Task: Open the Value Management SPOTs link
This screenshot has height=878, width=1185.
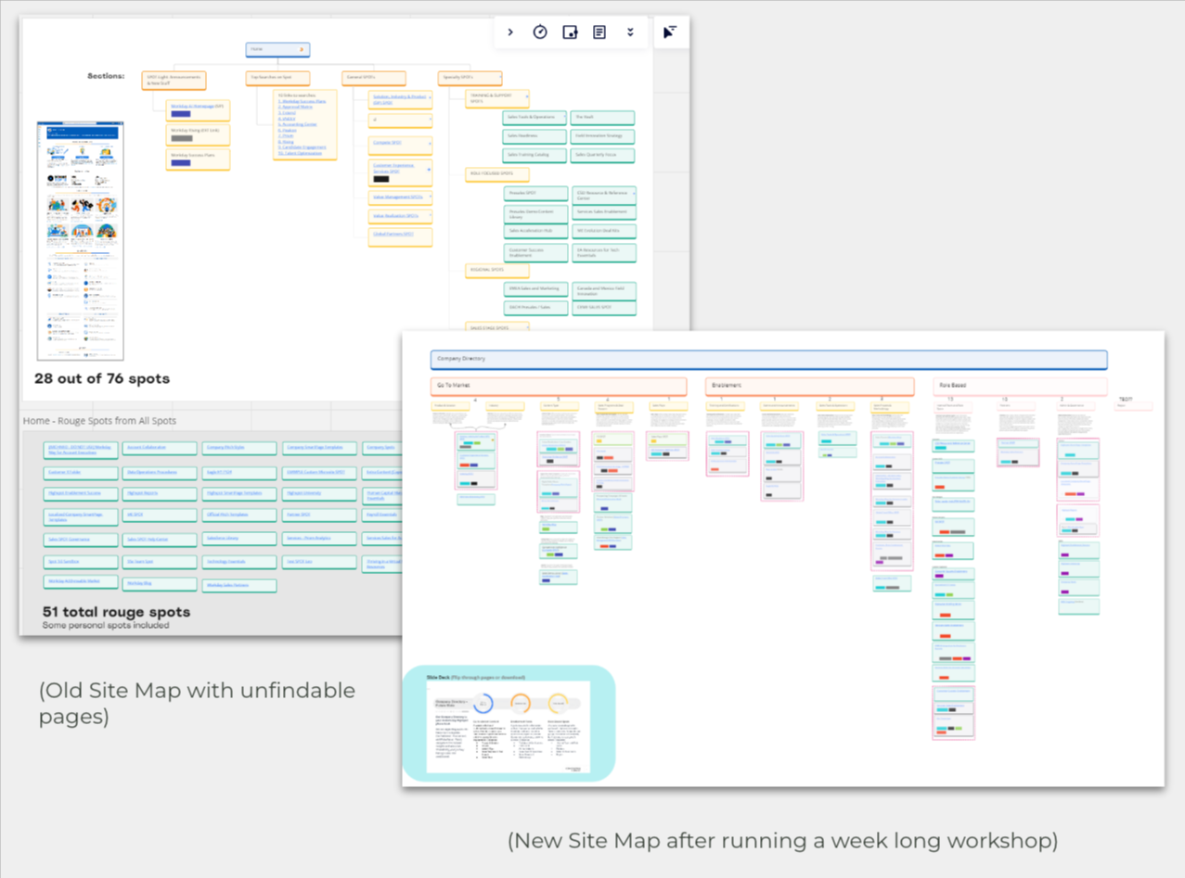Action: coord(400,197)
